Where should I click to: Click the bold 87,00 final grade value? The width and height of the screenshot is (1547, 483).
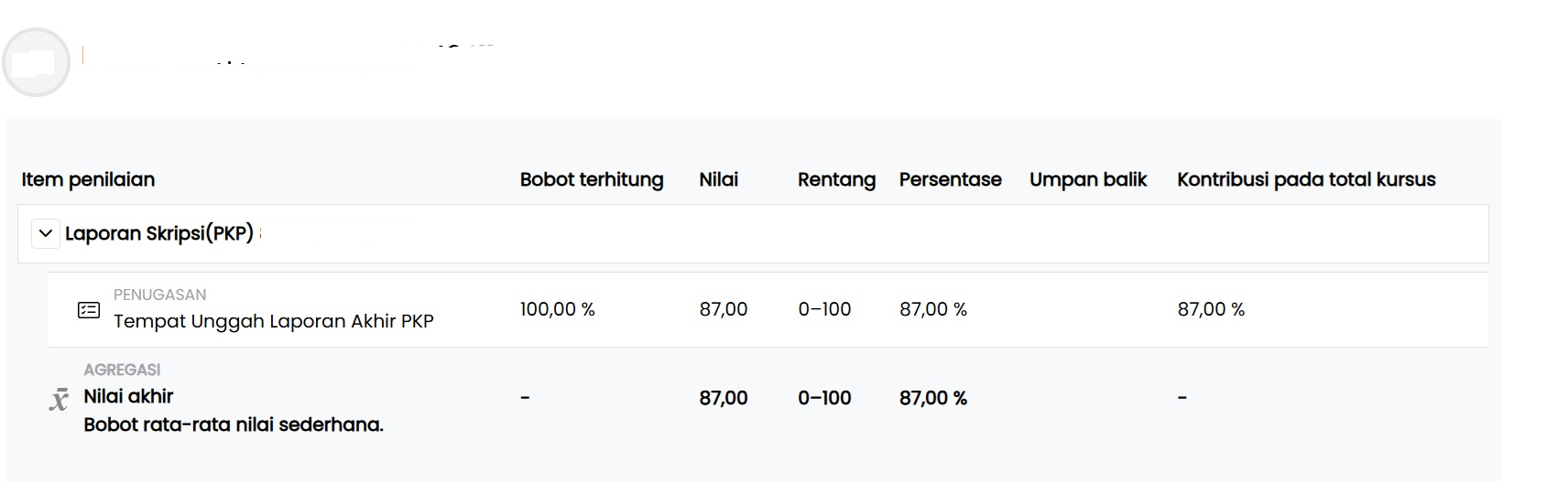723,398
